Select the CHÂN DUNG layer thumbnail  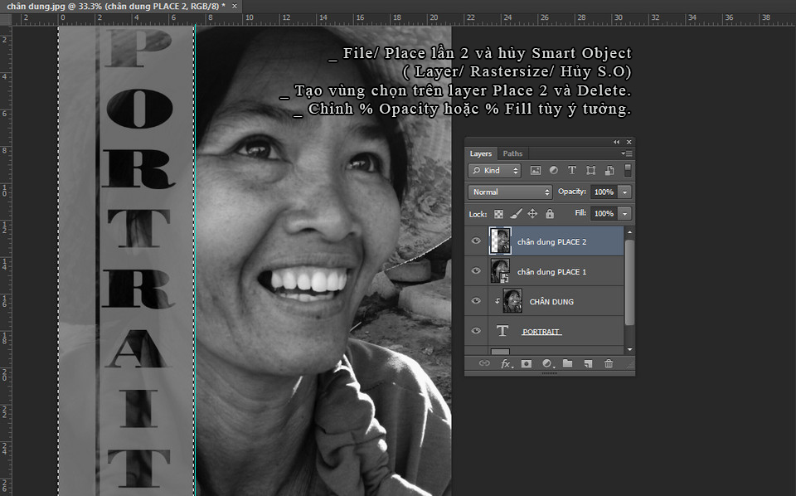click(512, 301)
